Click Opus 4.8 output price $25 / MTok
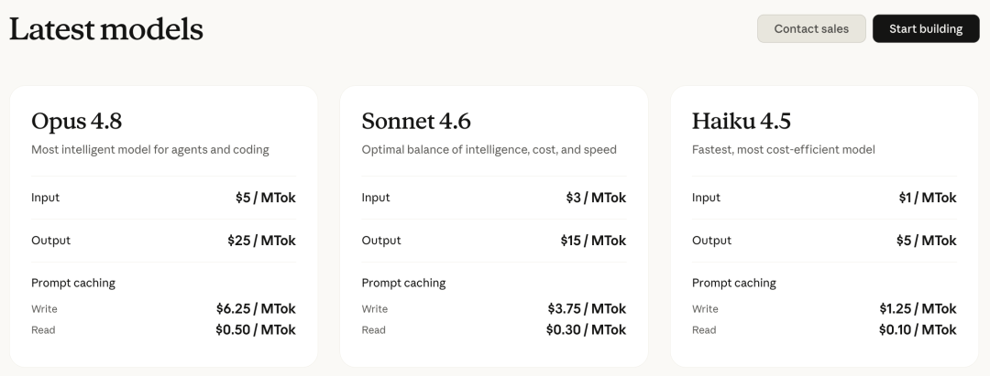This screenshot has height=376, width=990. point(261,241)
